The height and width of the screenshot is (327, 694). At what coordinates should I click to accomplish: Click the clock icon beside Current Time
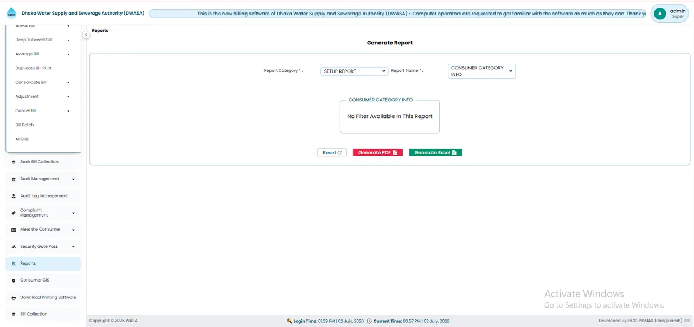pyautogui.click(x=369, y=321)
